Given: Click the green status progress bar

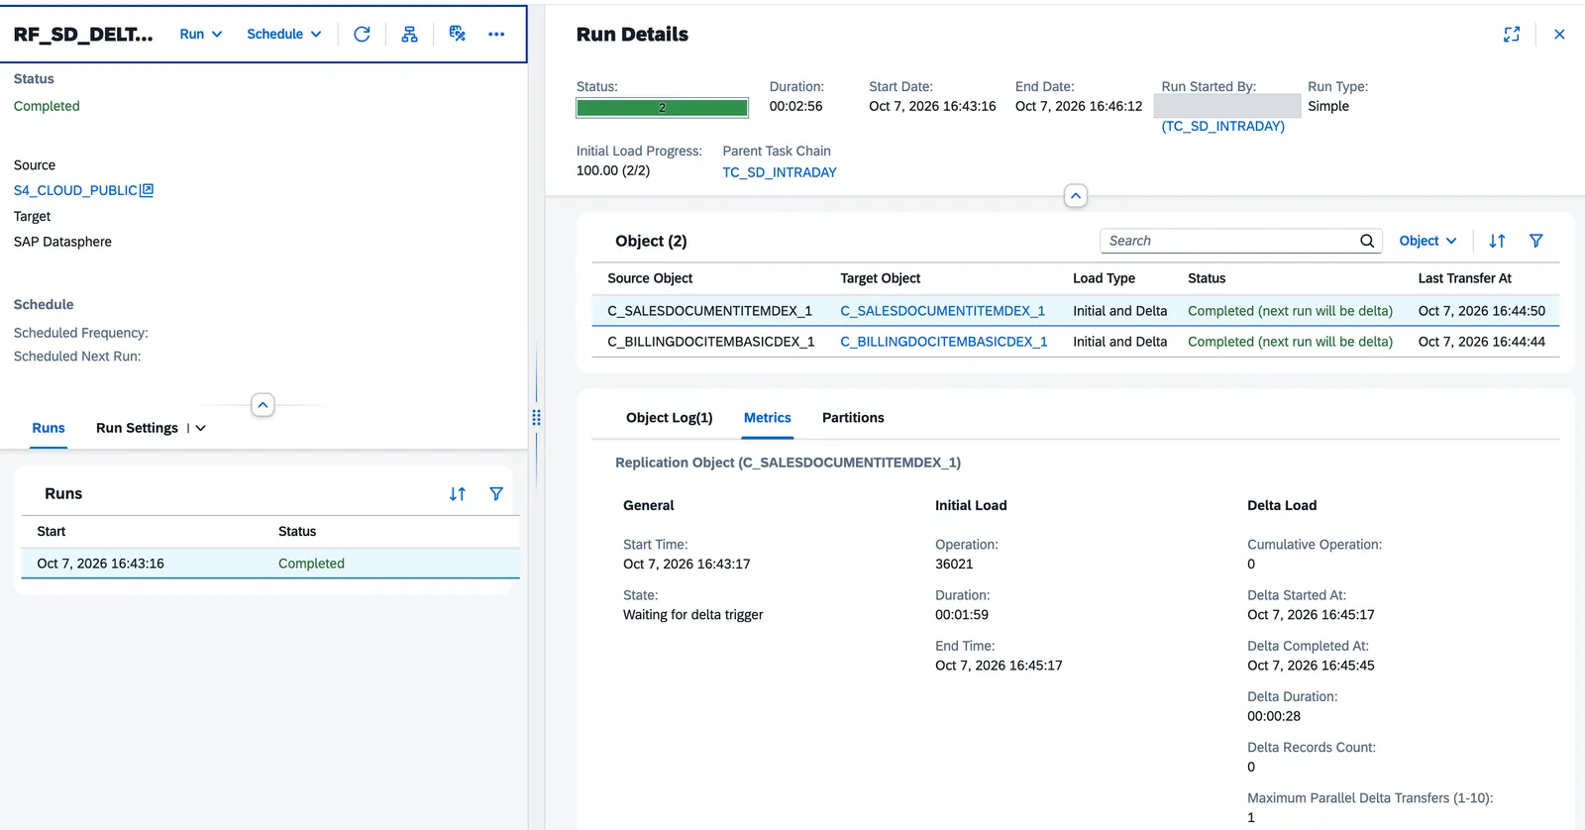Looking at the screenshot, I should point(662,108).
